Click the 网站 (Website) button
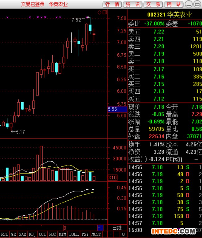This screenshot has width=202, height=238. (x=173, y=4)
